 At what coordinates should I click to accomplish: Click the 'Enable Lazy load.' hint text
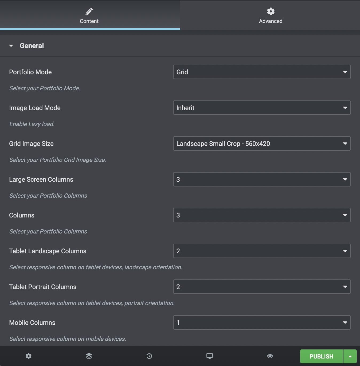32,124
